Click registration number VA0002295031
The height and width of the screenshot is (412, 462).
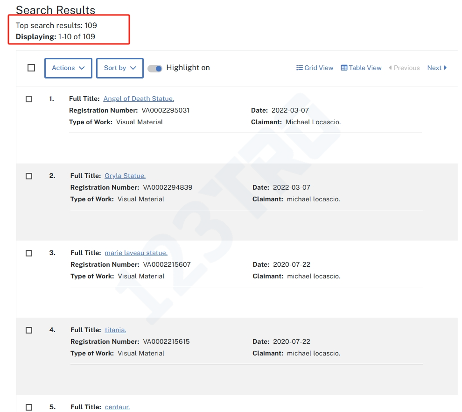click(166, 110)
